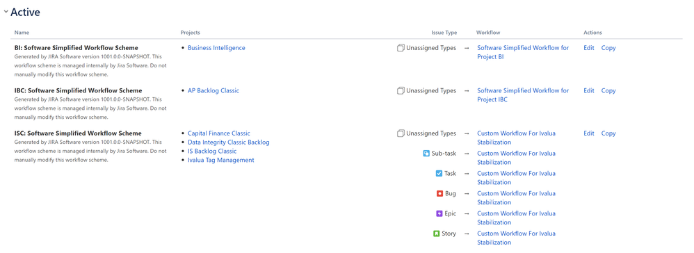Click the Task checkmark icon
Screen dimensions: 694x253
[439, 173]
